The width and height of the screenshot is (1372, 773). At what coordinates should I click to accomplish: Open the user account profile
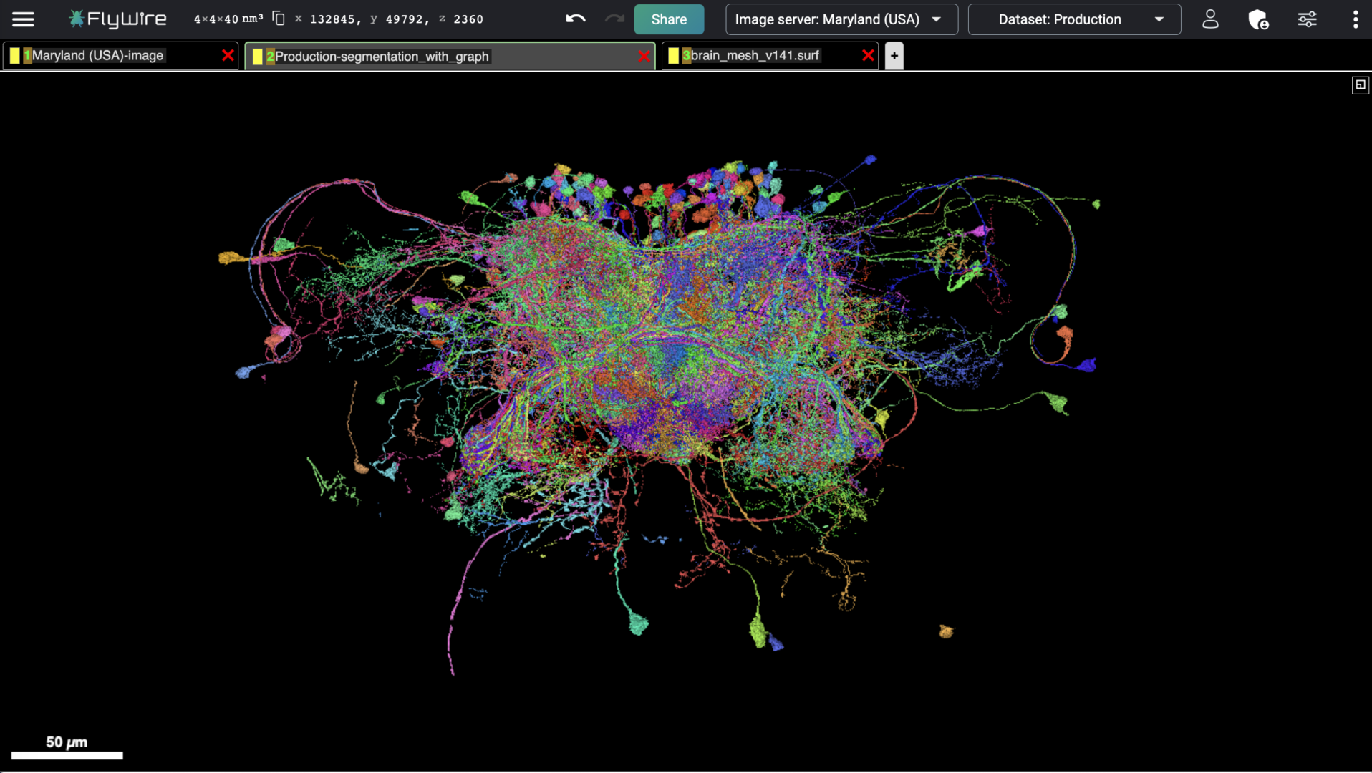1210,19
